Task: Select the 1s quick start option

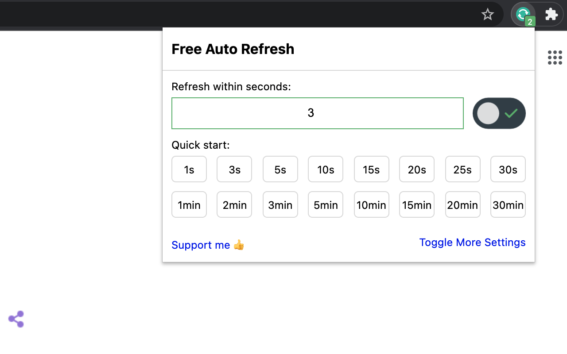Action: 189,169
